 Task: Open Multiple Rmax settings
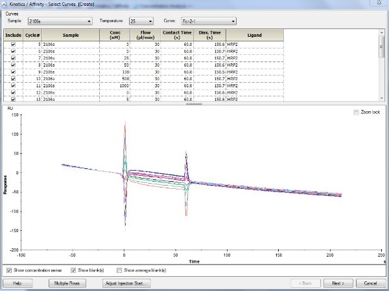point(67,283)
